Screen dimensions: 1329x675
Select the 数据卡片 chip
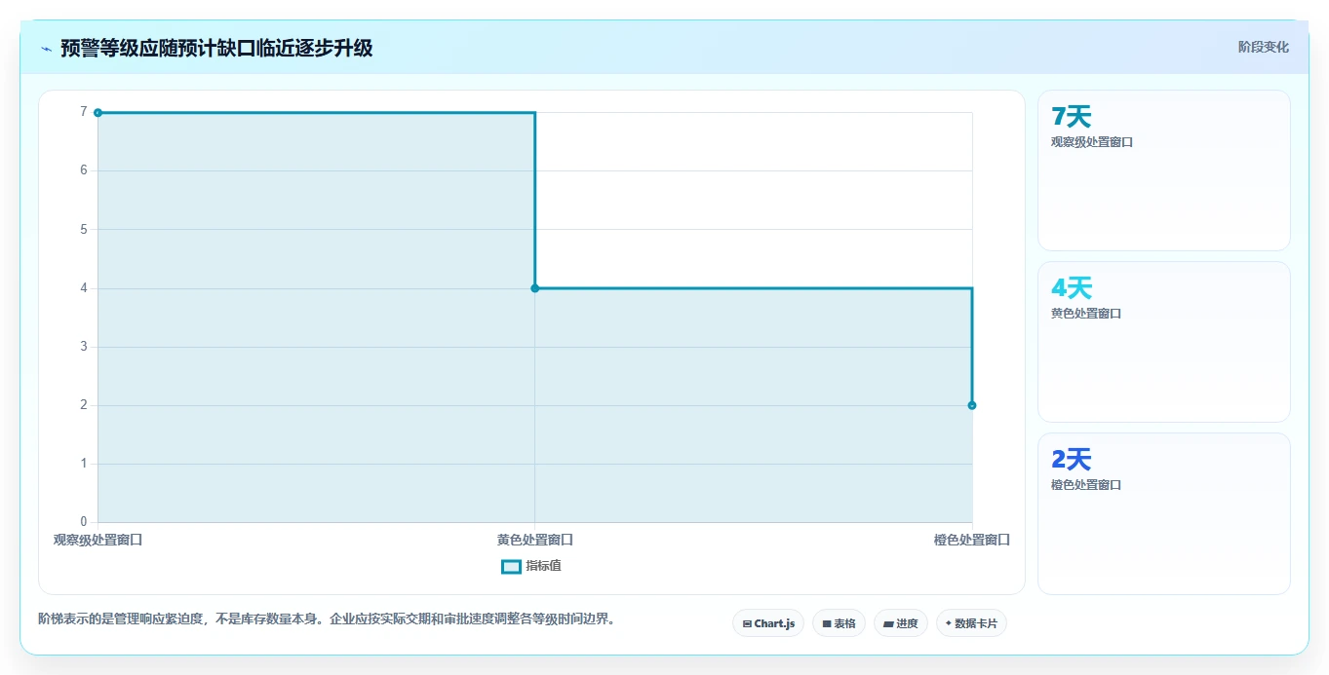[x=971, y=623]
